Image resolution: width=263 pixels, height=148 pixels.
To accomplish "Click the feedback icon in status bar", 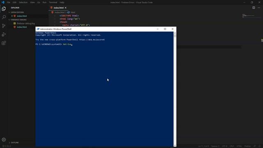I will coord(255,146).
